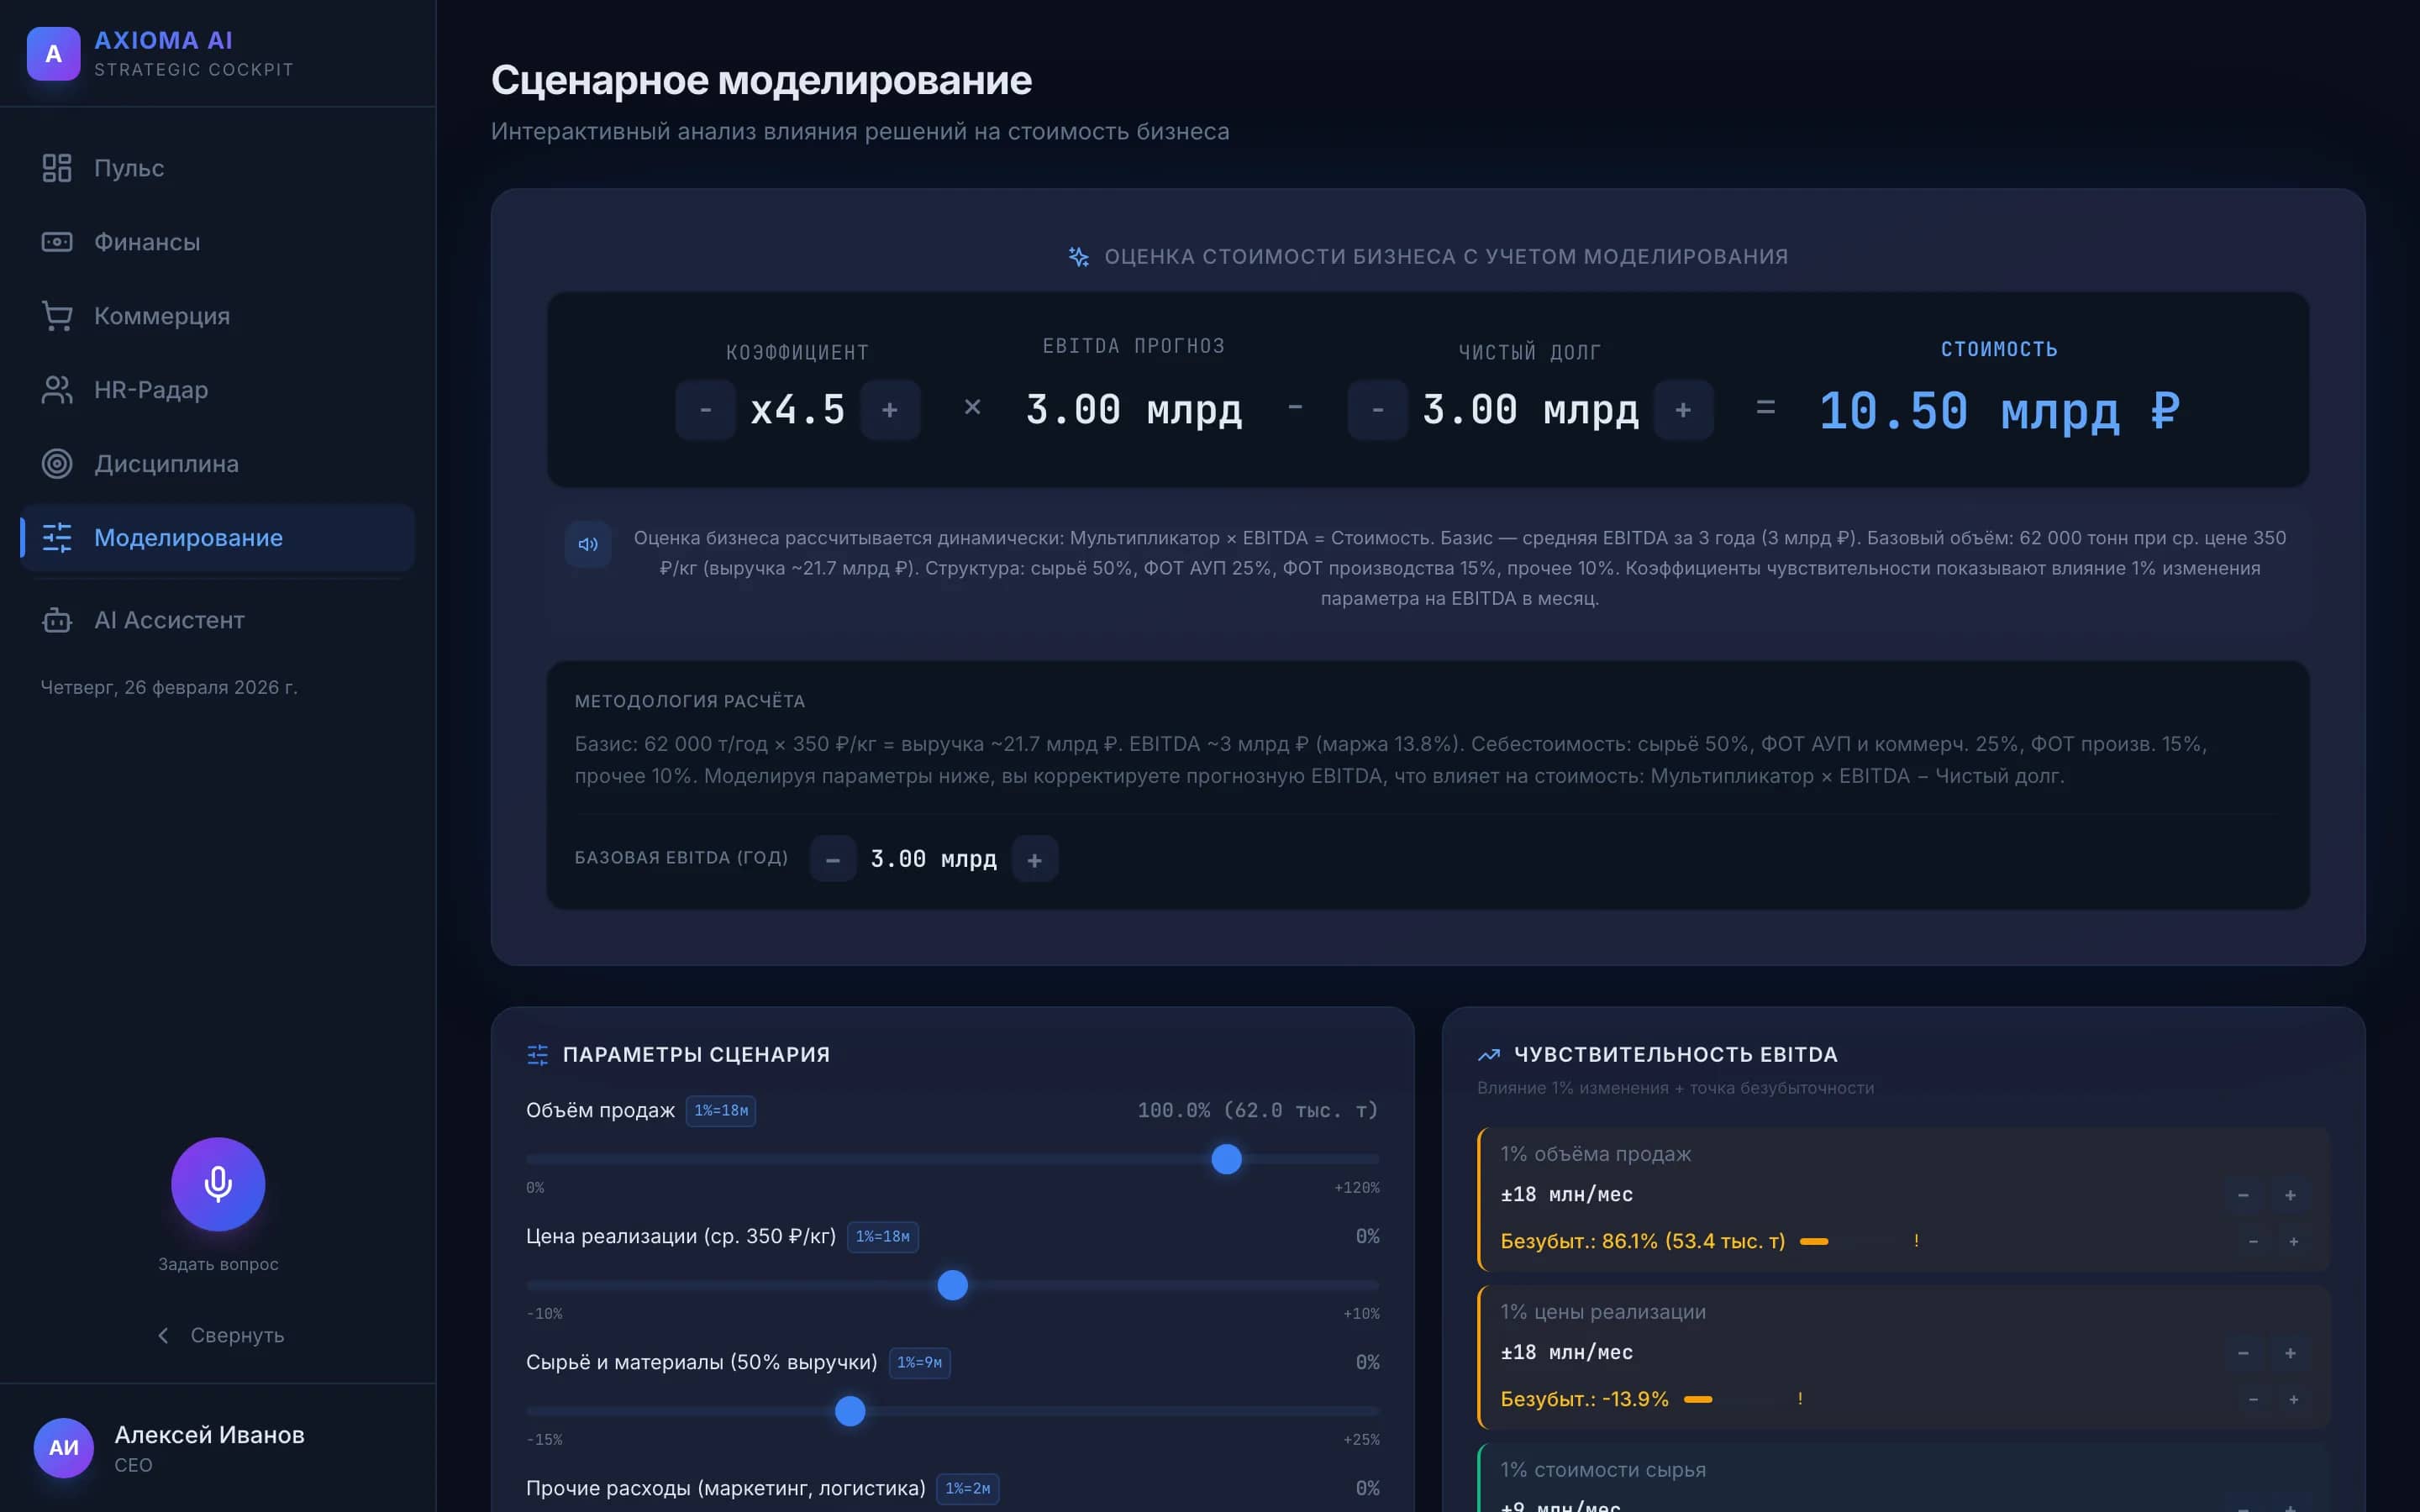Screen dimensions: 2420x1512
Task: Decrease 1% объёма продаж sensitivity value
Action: pyautogui.click(x=2243, y=1195)
